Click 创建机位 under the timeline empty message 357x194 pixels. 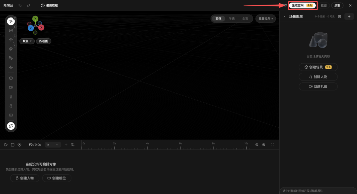(57, 178)
